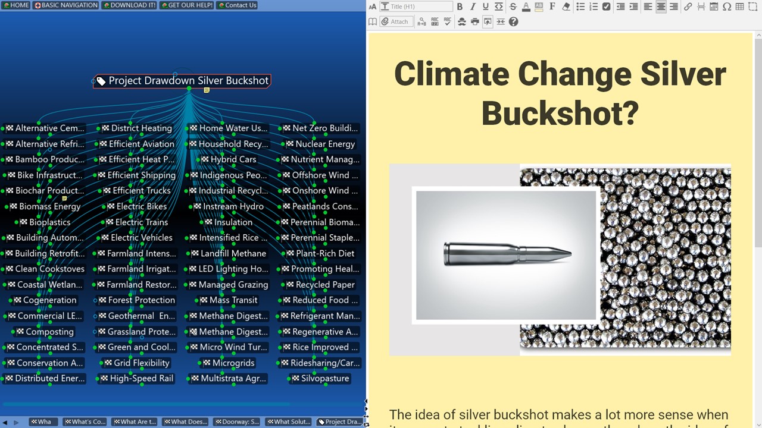Open the Title (H1) style dropdown
This screenshot has width=762, height=428.
coord(416,7)
